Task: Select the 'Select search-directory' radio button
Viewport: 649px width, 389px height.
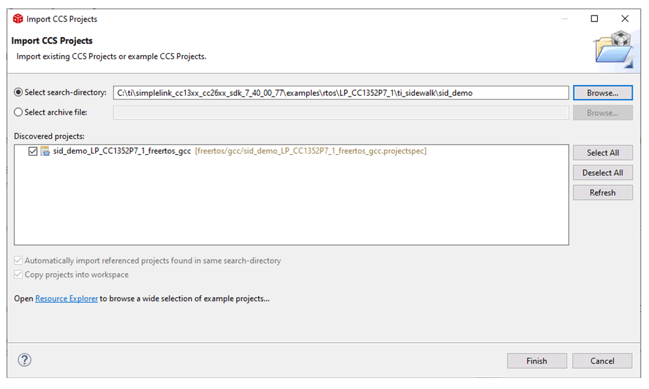Action: coord(18,92)
